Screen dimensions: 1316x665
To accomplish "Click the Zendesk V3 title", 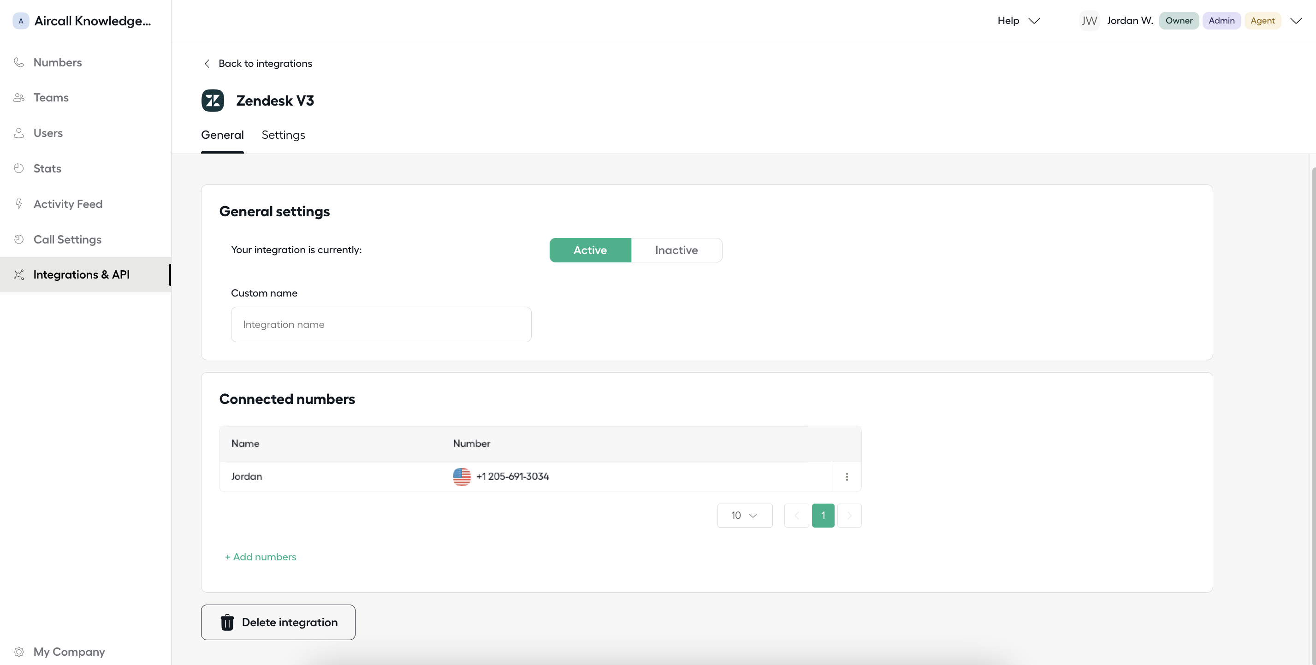I will pos(275,101).
